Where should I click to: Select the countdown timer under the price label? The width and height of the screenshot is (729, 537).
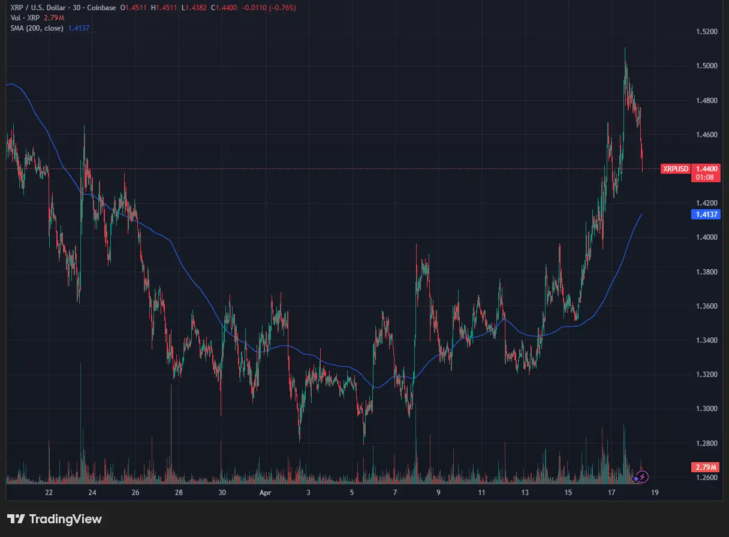click(x=706, y=177)
